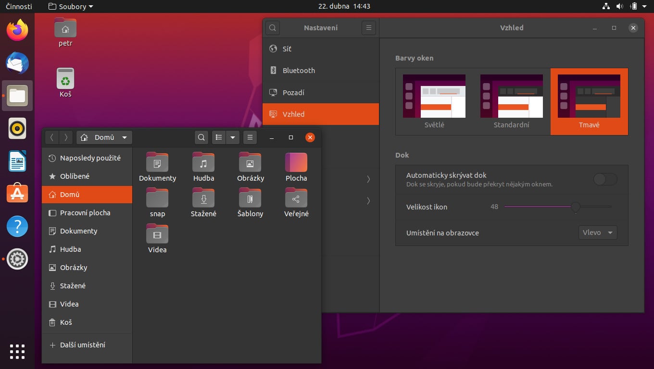
Task: Open Firefox from the dock
Action: pyautogui.click(x=17, y=30)
